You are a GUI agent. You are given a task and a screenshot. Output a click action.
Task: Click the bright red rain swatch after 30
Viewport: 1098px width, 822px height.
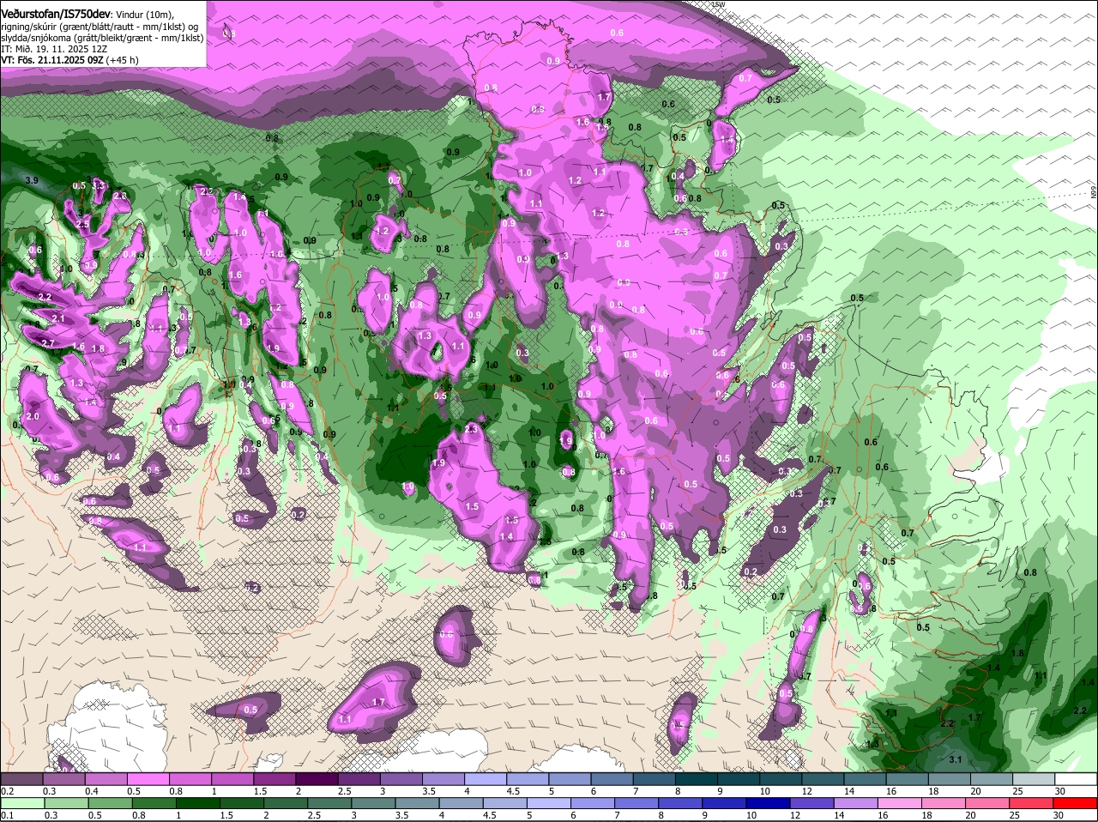tap(1077, 803)
